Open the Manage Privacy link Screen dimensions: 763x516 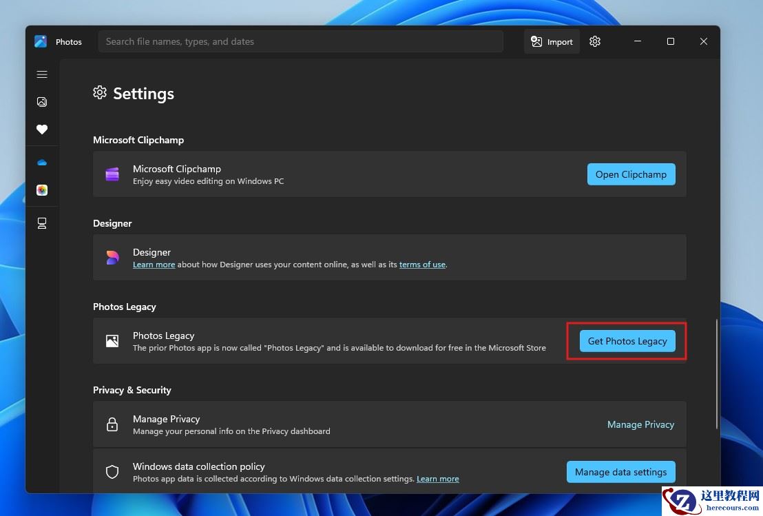[640, 424]
